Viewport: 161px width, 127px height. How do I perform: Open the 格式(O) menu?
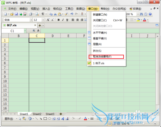coord(58,9)
